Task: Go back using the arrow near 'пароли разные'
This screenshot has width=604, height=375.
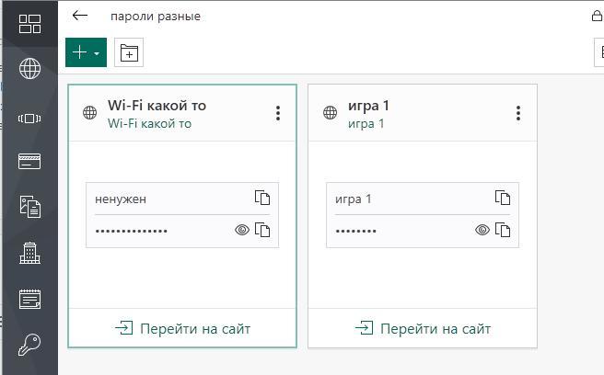Action: click(80, 16)
